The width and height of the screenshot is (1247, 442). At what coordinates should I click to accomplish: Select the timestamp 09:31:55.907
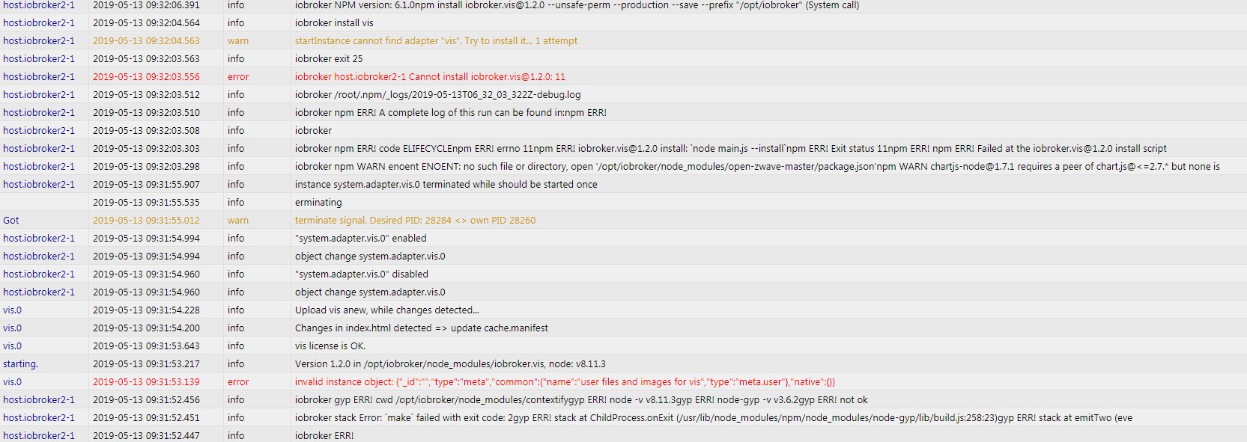click(x=146, y=184)
